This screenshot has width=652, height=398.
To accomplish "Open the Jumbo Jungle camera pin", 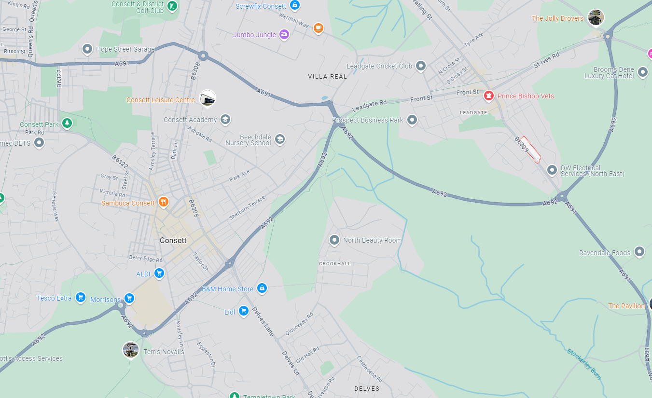I will 284,34.
